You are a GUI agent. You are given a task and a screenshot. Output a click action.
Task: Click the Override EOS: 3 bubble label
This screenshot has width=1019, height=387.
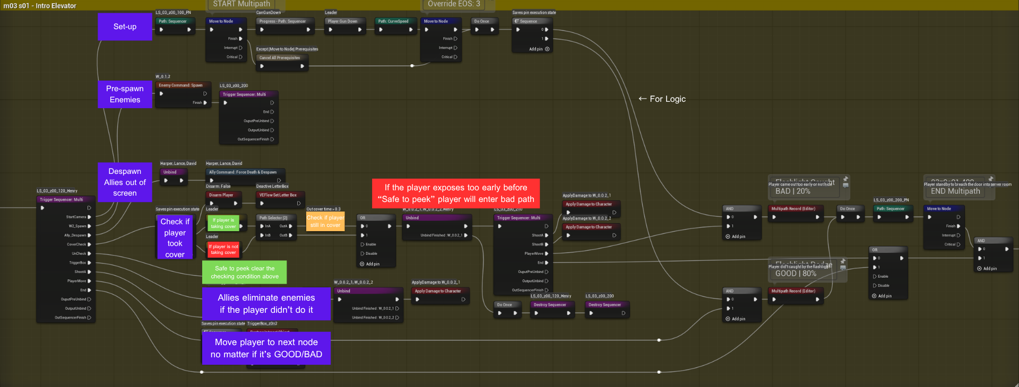click(x=454, y=4)
